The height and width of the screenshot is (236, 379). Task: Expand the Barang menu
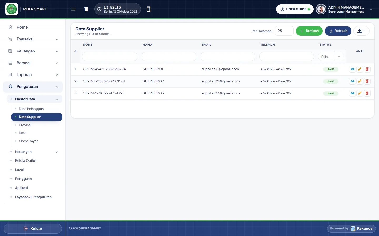(x=33, y=63)
